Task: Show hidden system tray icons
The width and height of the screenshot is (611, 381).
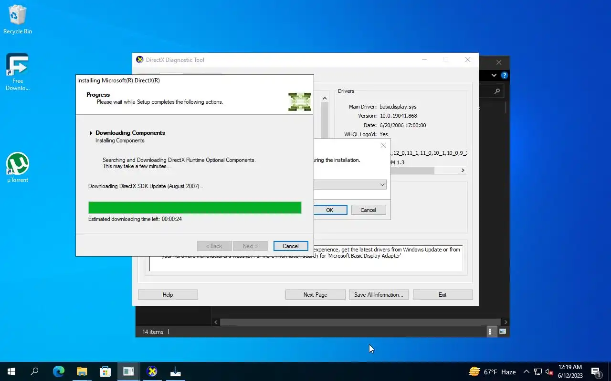Action: coord(526,372)
